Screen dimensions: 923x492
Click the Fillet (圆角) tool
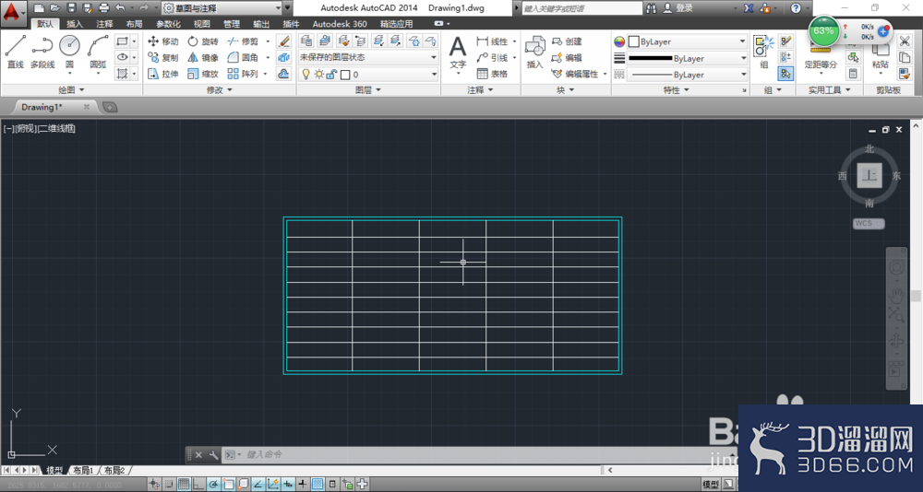pyautogui.click(x=243, y=58)
